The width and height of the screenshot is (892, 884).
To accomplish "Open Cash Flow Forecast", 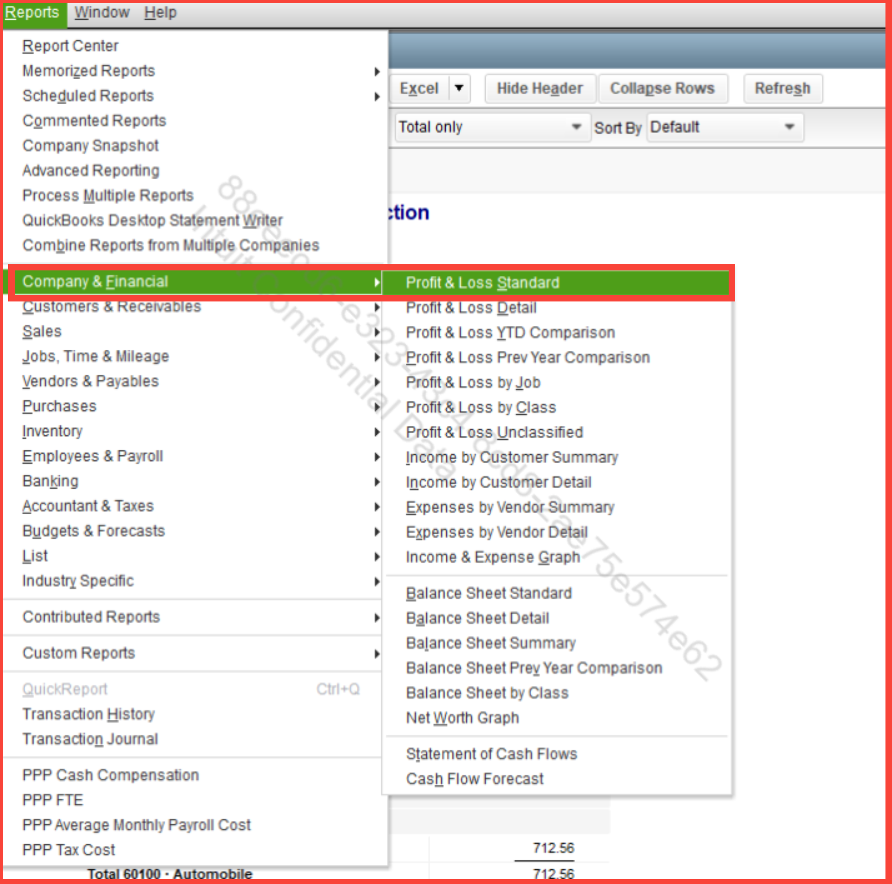I will coord(475,779).
